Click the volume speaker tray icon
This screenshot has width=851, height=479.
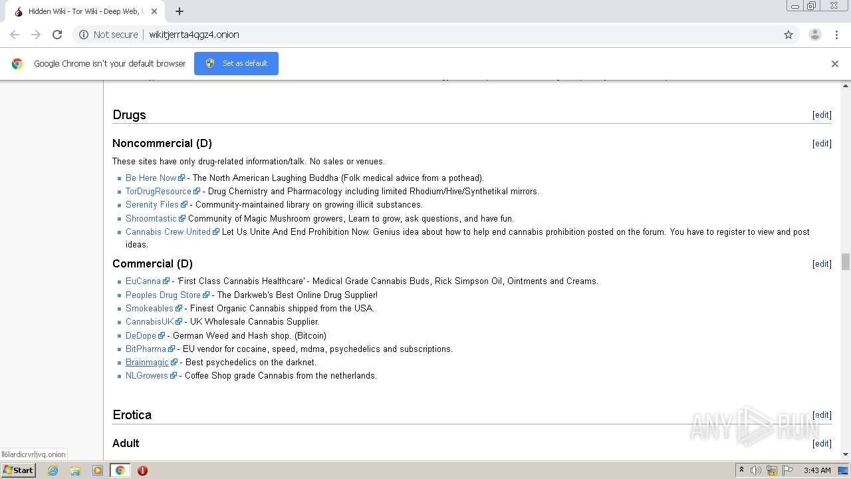tap(756, 470)
